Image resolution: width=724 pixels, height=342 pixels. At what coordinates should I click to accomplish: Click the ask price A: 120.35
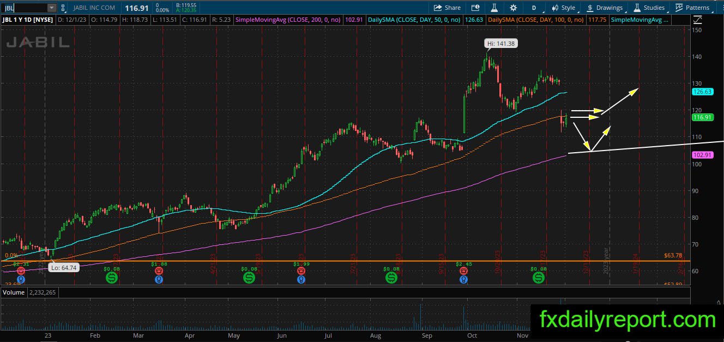[185, 10]
